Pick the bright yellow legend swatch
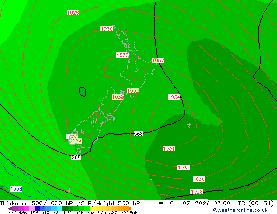The height and width of the screenshot is (214, 277). tap(93, 208)
